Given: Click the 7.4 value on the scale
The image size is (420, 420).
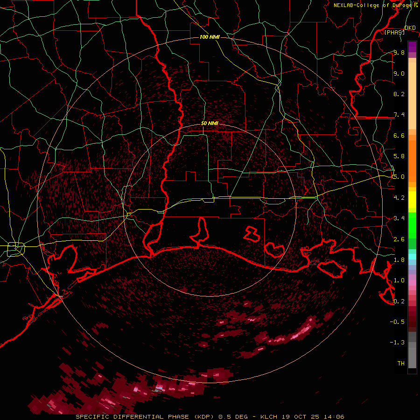Looking at the screenshot, I should click(x=399, y=115).
